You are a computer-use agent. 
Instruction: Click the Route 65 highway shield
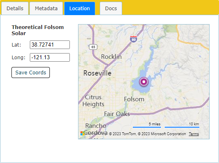point(93,47)
